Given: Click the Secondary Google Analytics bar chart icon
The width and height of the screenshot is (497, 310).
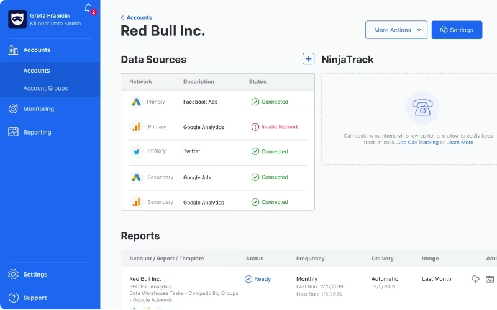Looking at the screenshot, I should [x=136, y=202].
